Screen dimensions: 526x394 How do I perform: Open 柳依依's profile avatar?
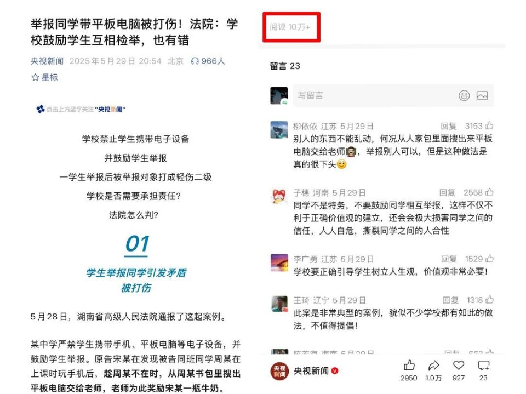click(x=279, y=130)
